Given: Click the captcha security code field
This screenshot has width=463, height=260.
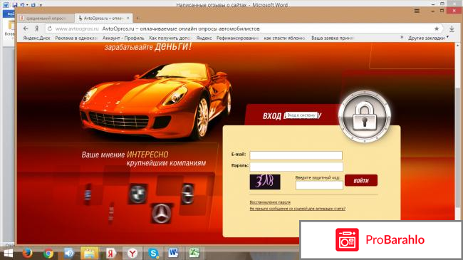Looking at the screenshot, I should pyautogui.click(x=319, y=185).
